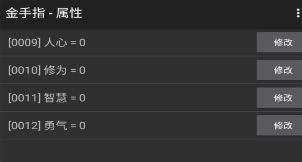Select the value 0 of 智慧
The width and height of the screenshot is (302, 162).
point(82,98)
